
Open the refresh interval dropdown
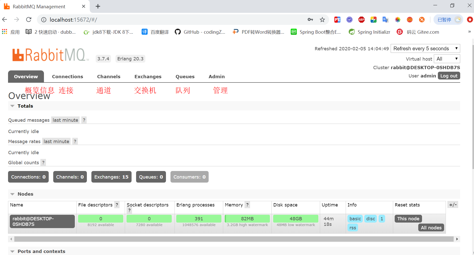[x=425, y=49]
